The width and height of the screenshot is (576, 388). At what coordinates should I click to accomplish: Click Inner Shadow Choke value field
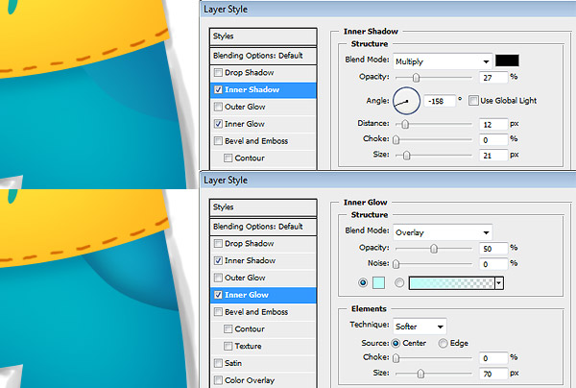[493, 140]
